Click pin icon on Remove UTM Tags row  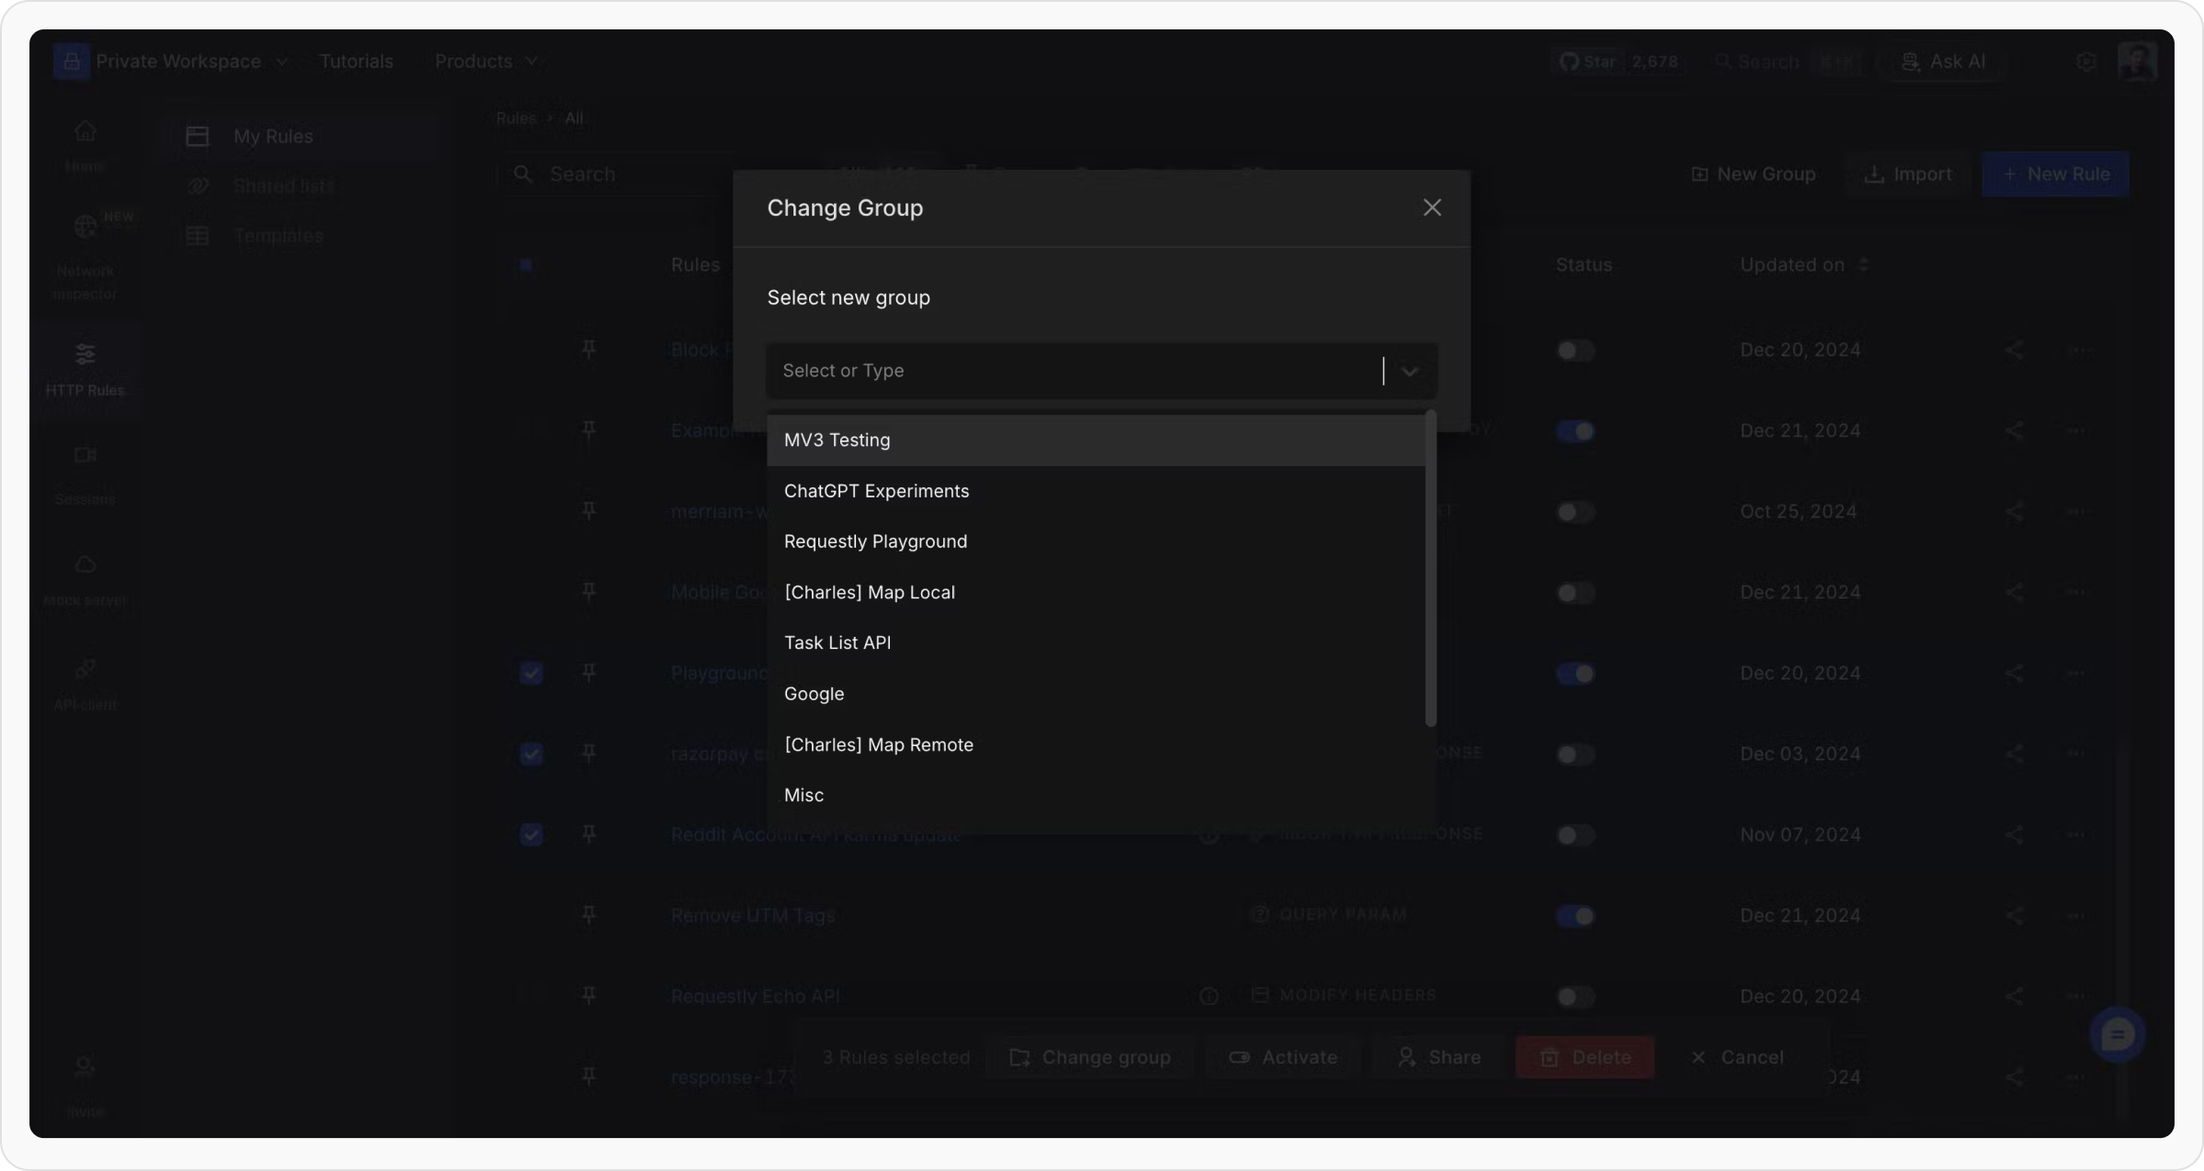589,915
